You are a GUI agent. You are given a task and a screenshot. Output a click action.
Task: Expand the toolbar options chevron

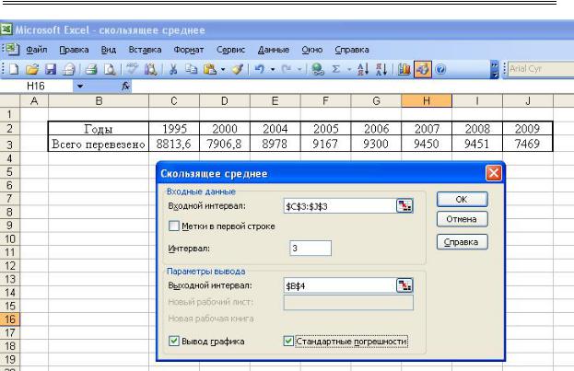coord(495,69)
